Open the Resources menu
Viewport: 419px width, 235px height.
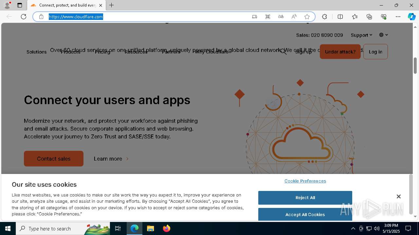tap(136, 52)
